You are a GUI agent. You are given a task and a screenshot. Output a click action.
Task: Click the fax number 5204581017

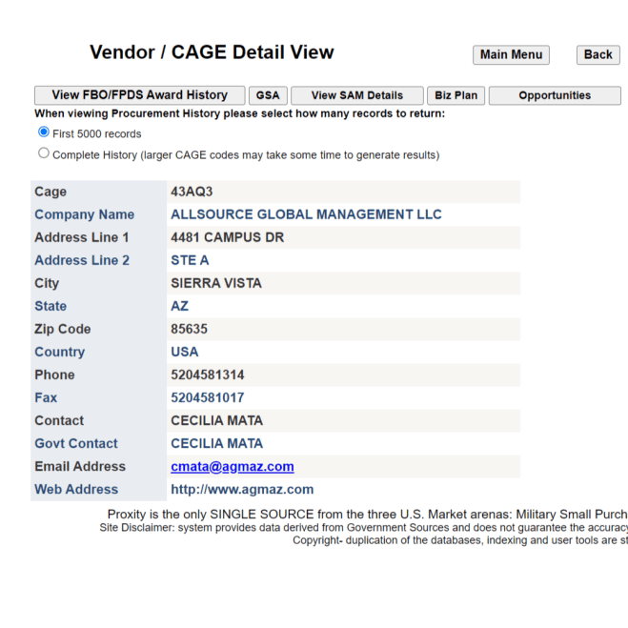(x=208, y=397)
